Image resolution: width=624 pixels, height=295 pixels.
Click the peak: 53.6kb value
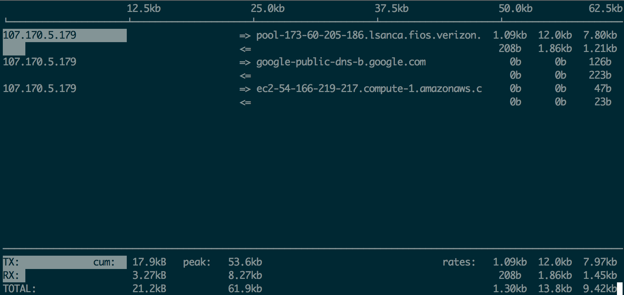(x=245, y=262)
